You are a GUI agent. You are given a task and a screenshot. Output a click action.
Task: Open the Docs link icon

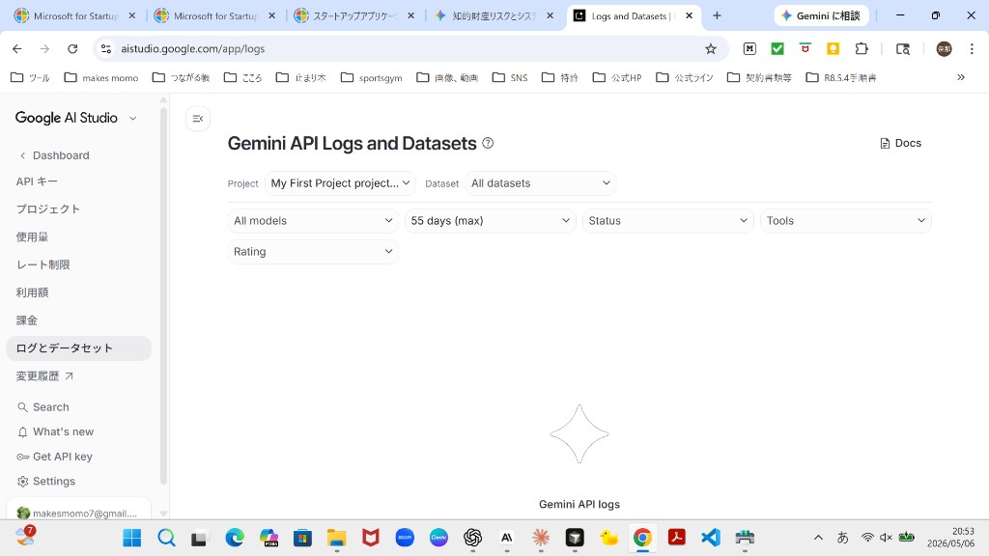tap(885, 143)
